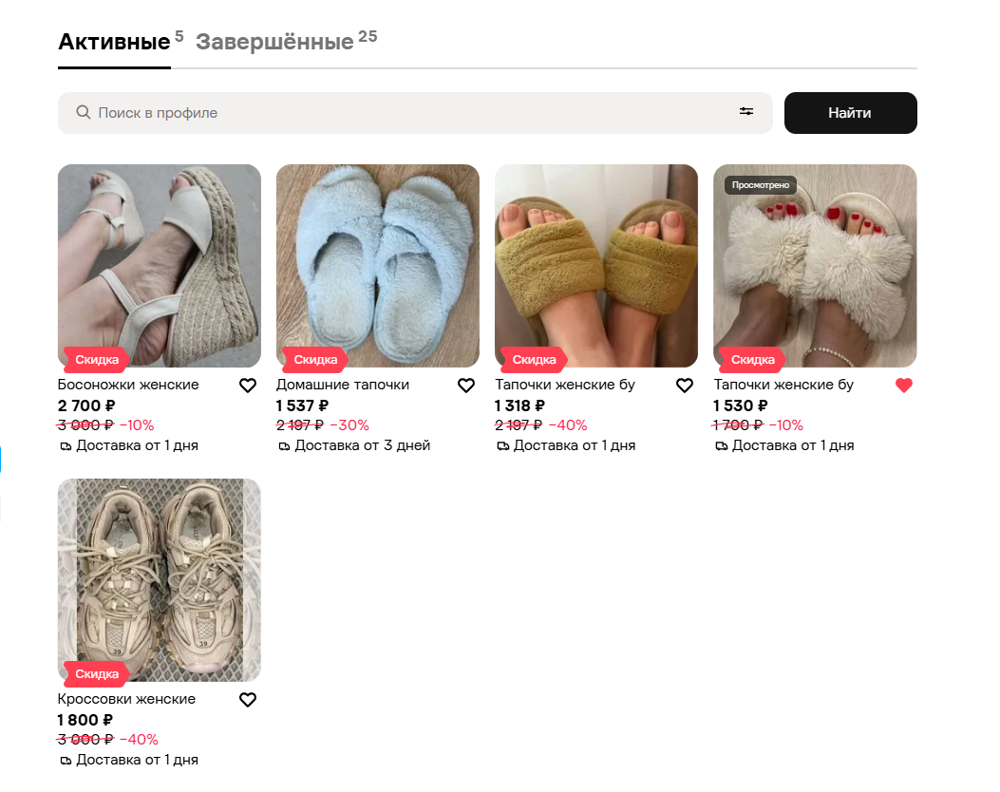Click the magnifier icon in profile search
Screen dimensions: 1000x792
click(x=84, y=112)
